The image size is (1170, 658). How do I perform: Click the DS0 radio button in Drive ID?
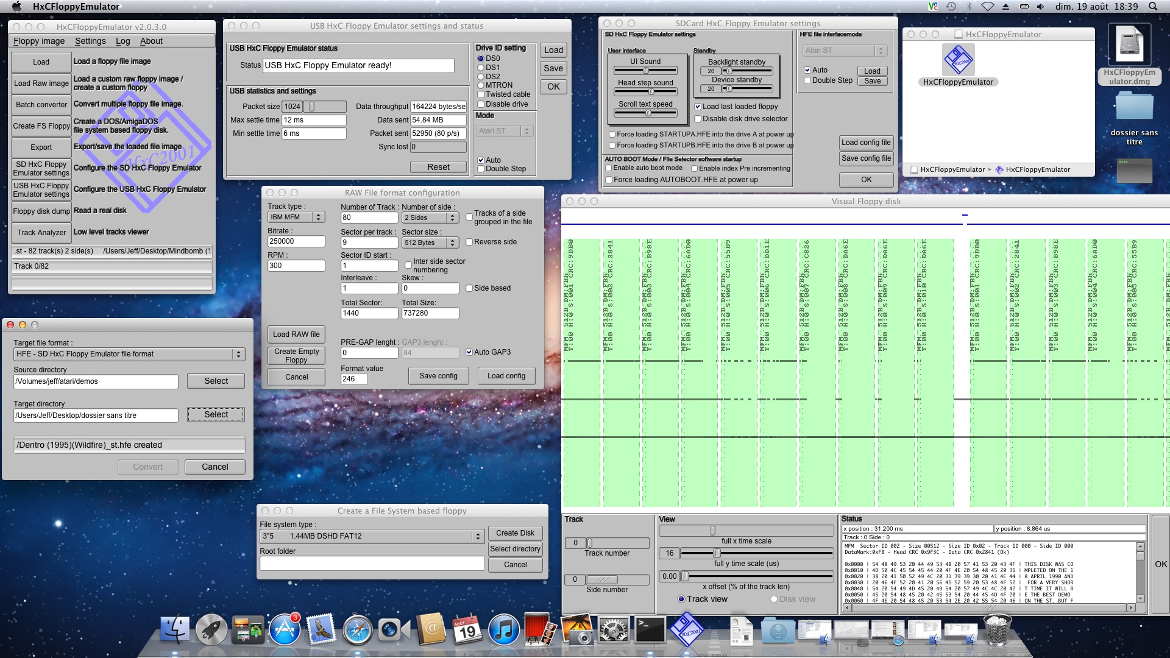tap(481, 58)
